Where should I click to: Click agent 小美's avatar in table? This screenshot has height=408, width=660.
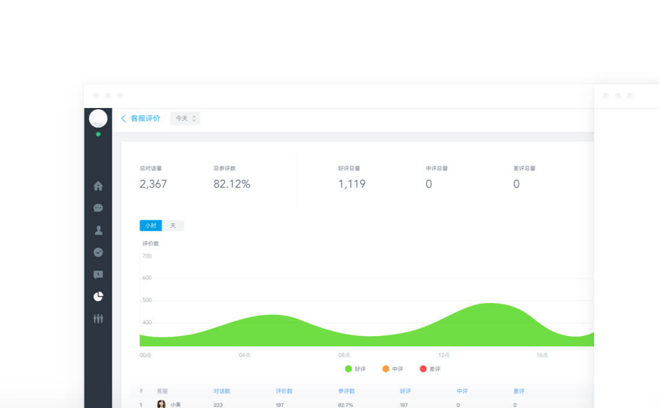pos(161,404)
